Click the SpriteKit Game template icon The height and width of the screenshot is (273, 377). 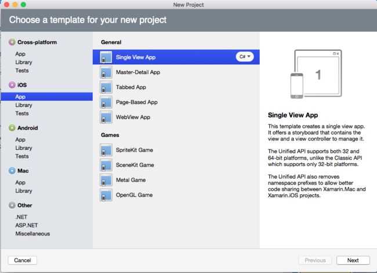pyautogui.click(x=106, y=150)
